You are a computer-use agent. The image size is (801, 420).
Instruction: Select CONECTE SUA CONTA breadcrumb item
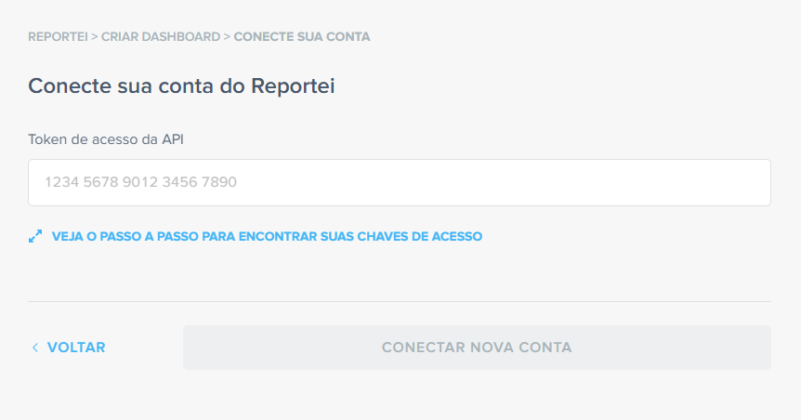click(302, 37)
